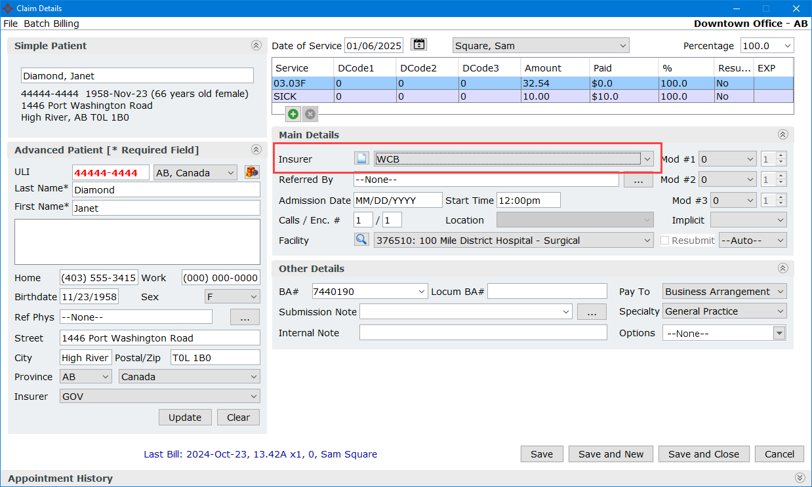Collapse the Main Details section
The image size is (812, 487).
point(782,134)
